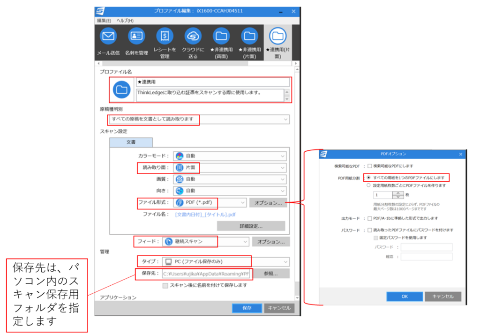Screen dimensions: 480x334
Task: Expand the 読み取り面 dropdown
Action: coord(230,168)
